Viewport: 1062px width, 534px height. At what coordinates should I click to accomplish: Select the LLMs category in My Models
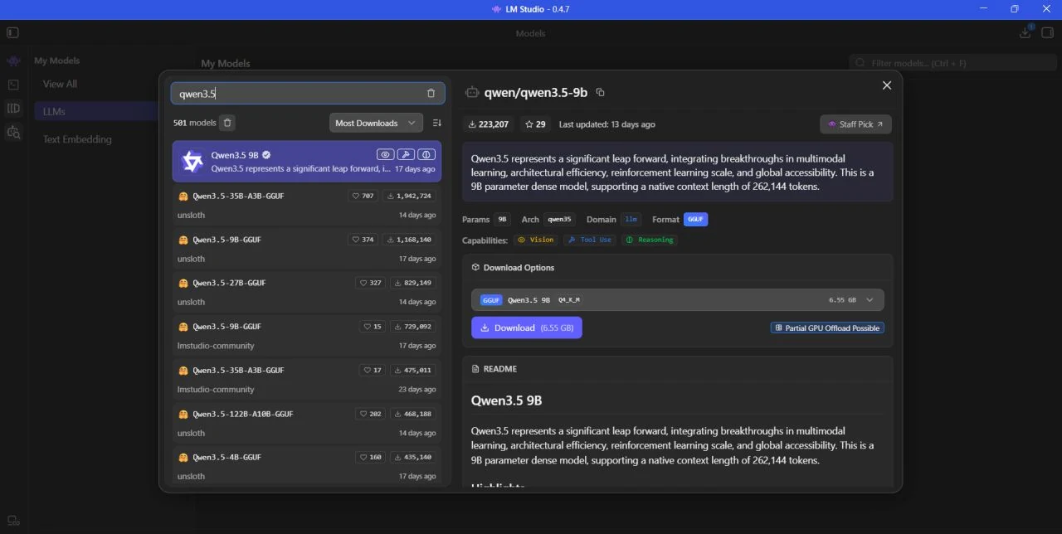(75, 111)
